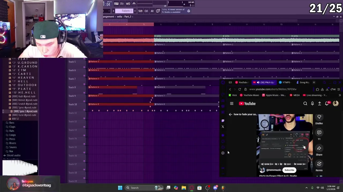Select the (35) Pitch Up tab
The image size is (343, 192).
coord(264,82)
